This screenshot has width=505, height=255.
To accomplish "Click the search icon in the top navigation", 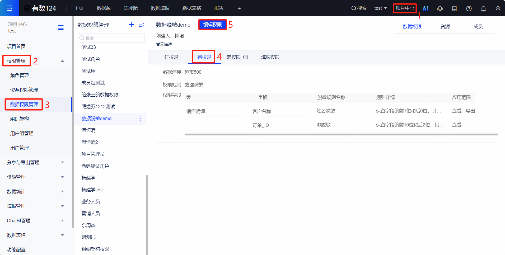I will click(354, 8).
